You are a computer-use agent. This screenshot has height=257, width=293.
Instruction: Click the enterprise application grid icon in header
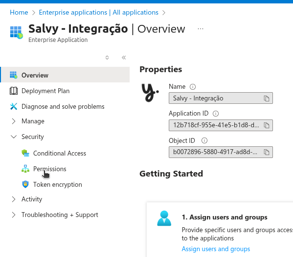(17, 33)
